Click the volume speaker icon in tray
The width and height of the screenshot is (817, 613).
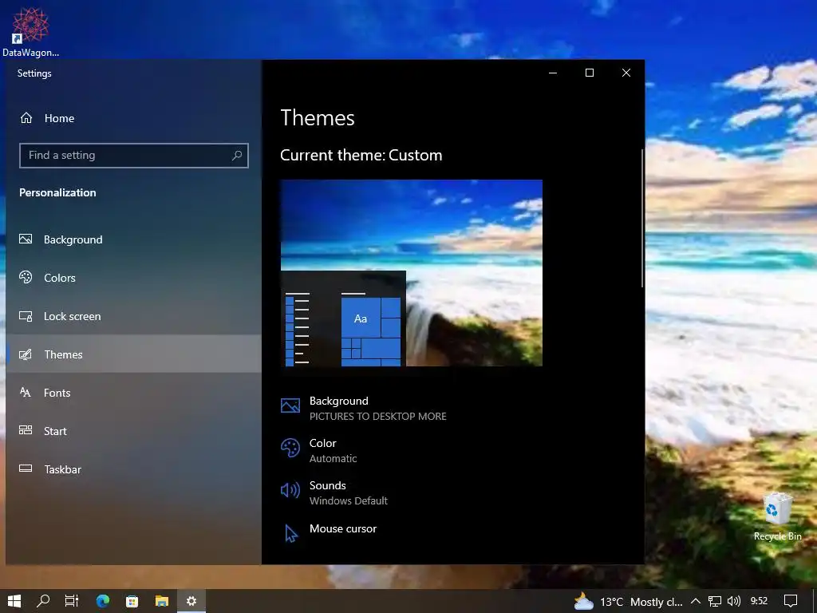pos(734,602)
